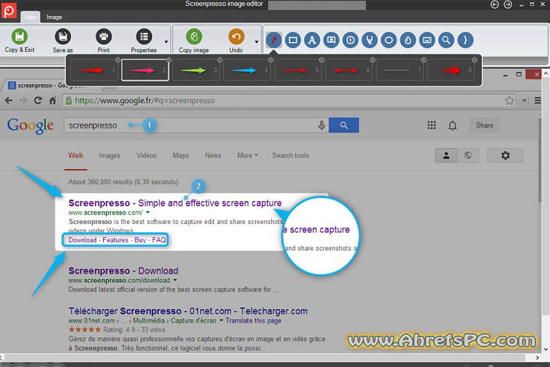Open the News search tab
The width and height of the screenshot is (550, 367).
[213, 155]
